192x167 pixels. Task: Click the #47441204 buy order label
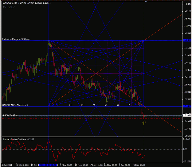point(10,115)
